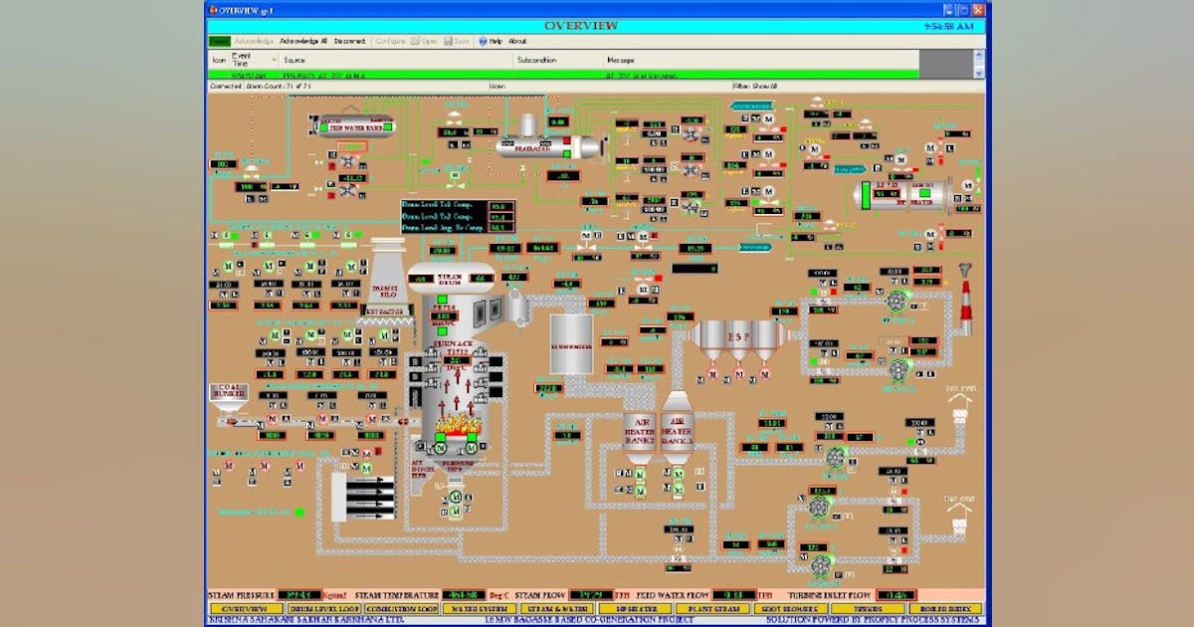
Task: Click the Economizer vessel icon
Action: pos(573,345)
